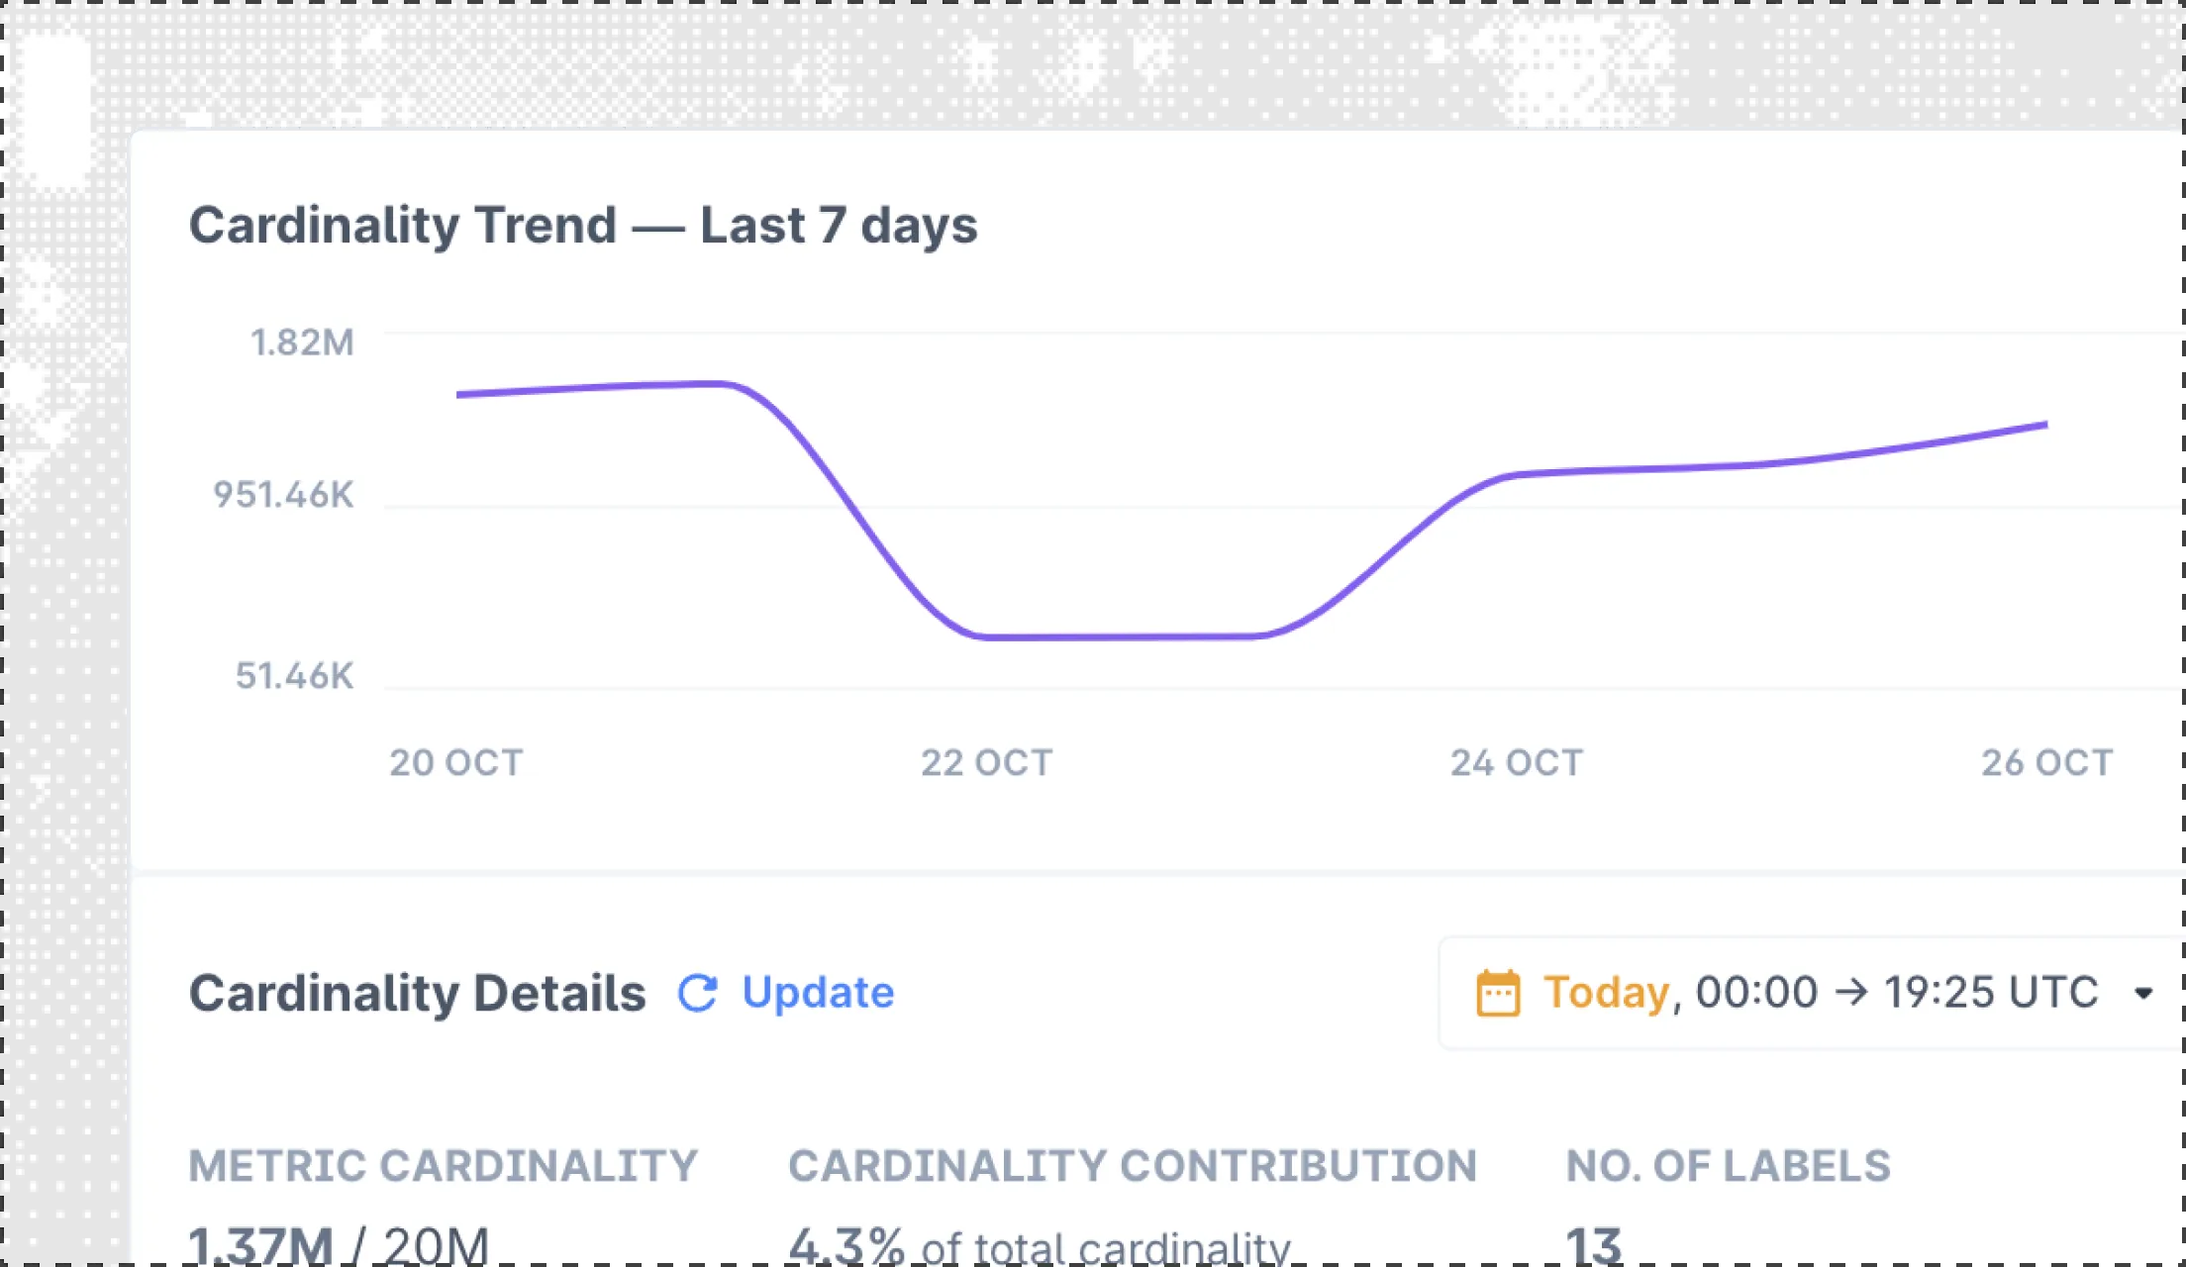Click the flat trough of the purple trend line
Screen dimensions: 2186x1267
tap(1119, 636)
